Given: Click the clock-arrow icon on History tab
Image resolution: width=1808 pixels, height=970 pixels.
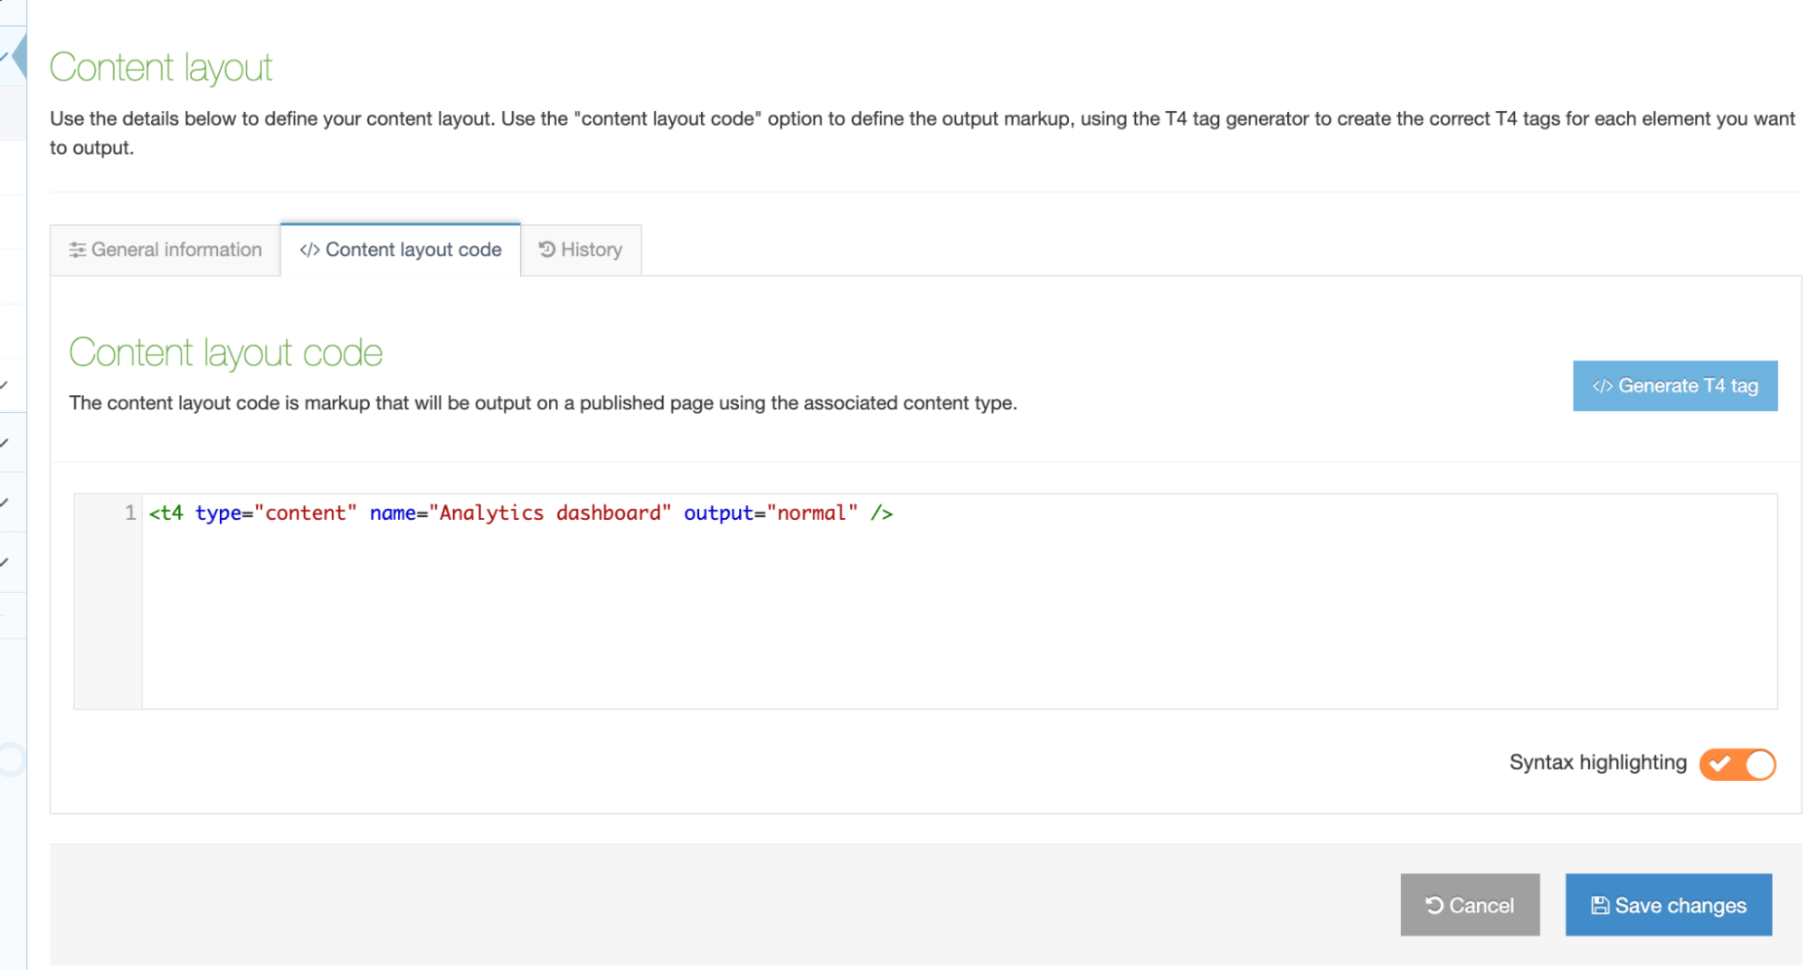Looking at the screenshot, I should tap(546, 250).
